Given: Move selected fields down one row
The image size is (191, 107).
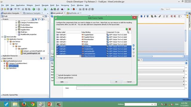Looking at the screenshot, I should [x=133, y=52].
